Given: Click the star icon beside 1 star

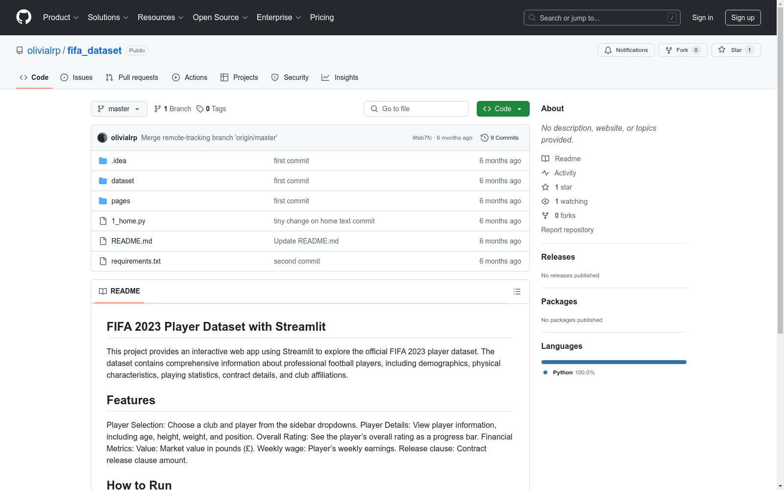Looking at the screenshot, I should [545, 187].
